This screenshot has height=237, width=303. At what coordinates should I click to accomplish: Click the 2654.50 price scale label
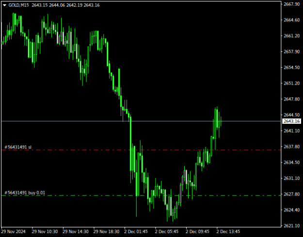coord(291,68)
